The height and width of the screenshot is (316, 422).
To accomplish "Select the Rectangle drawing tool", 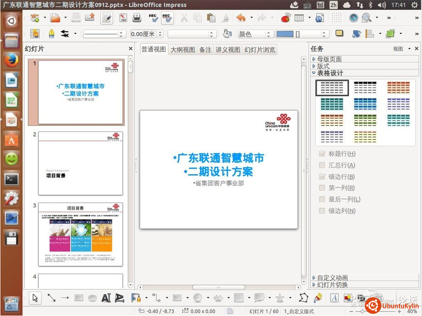I will [79, 298].
